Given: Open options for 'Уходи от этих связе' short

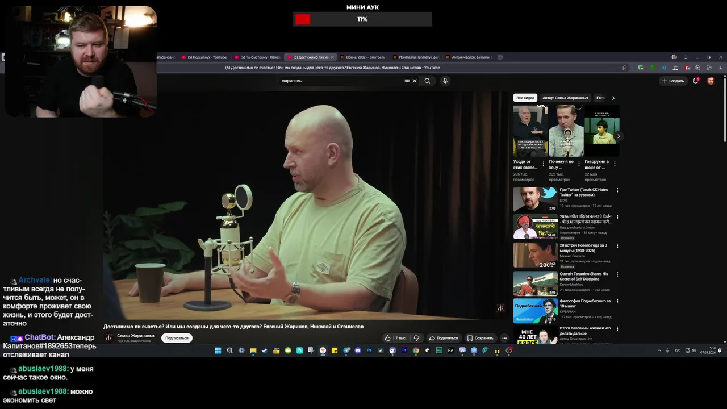Looking at the screenshot, I should [543, 164].
